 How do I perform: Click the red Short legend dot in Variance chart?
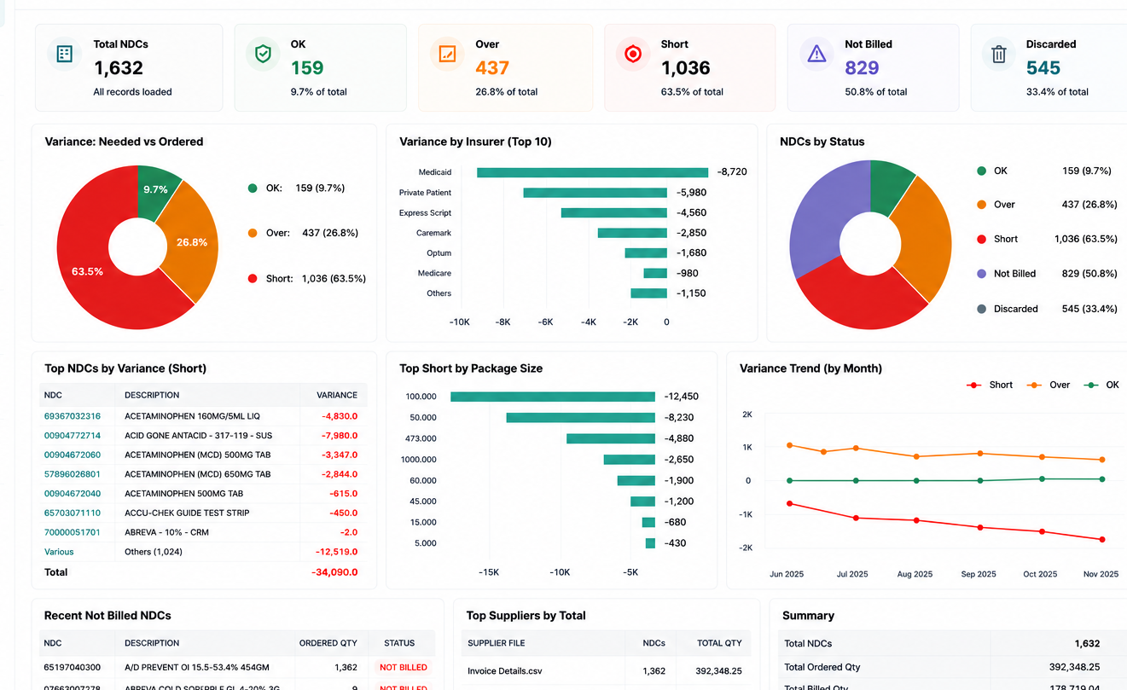253,279
